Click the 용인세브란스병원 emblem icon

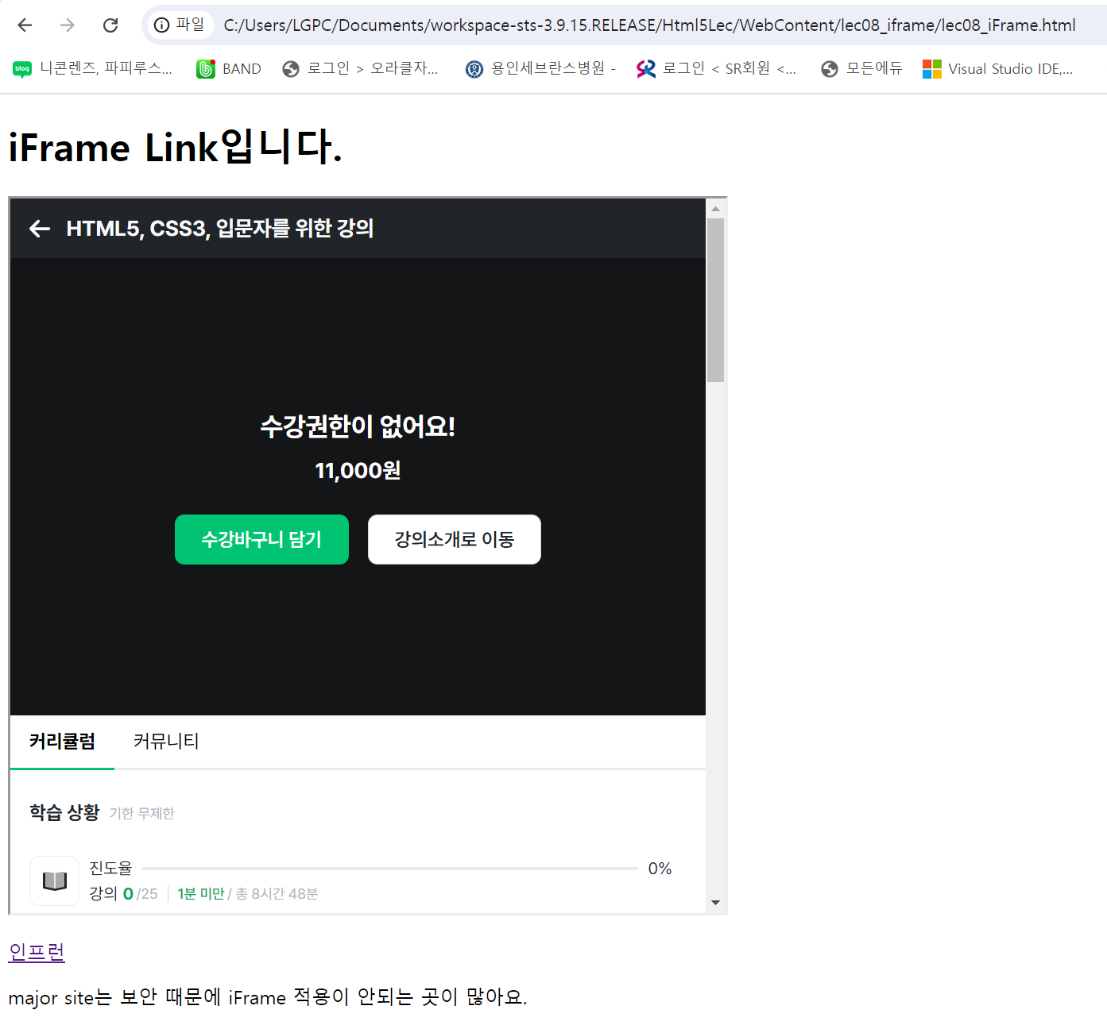click(474, 70)
